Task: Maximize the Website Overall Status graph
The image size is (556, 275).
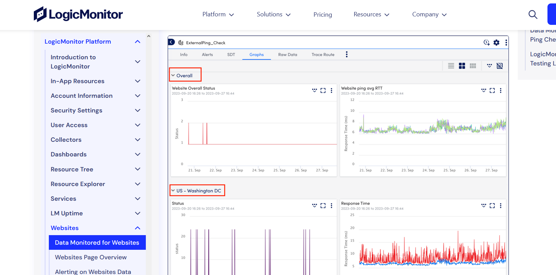Action: pyautogui.click(x=323, y=90)
